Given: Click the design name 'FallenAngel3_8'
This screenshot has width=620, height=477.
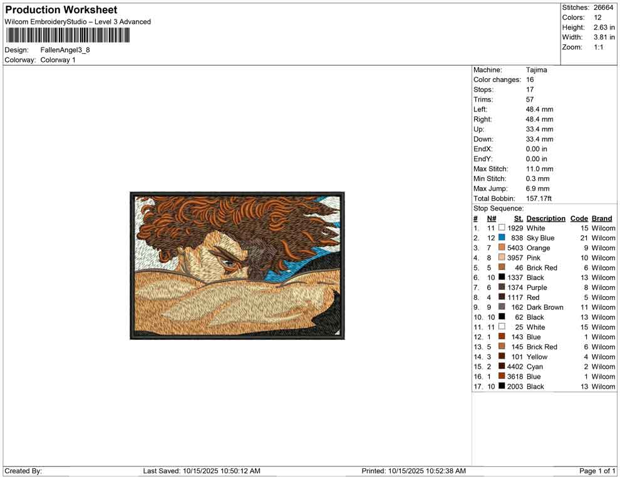Looking at the screenshot, I should point(65,50).
